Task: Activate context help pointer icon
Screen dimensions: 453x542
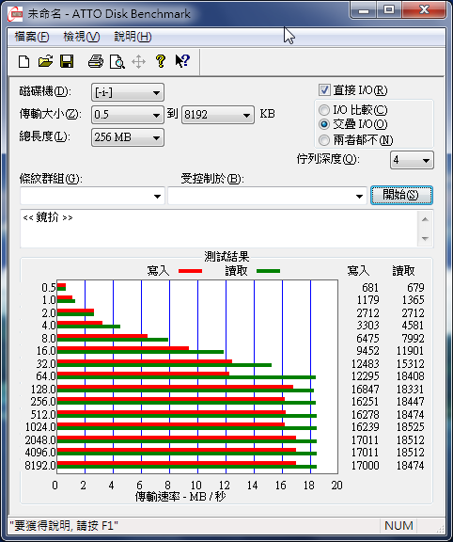Action: coord(182,61)
